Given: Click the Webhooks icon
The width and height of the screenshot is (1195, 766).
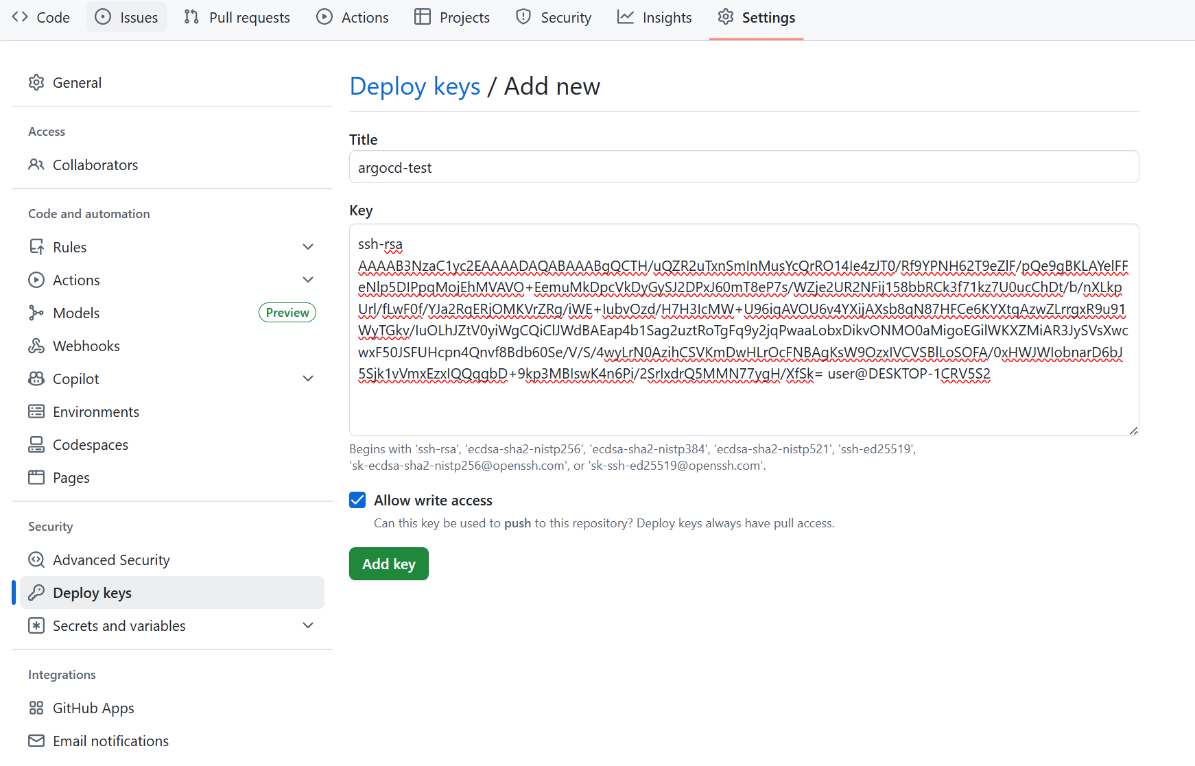Looking at the screenshot, I should [x=36, y=346].
